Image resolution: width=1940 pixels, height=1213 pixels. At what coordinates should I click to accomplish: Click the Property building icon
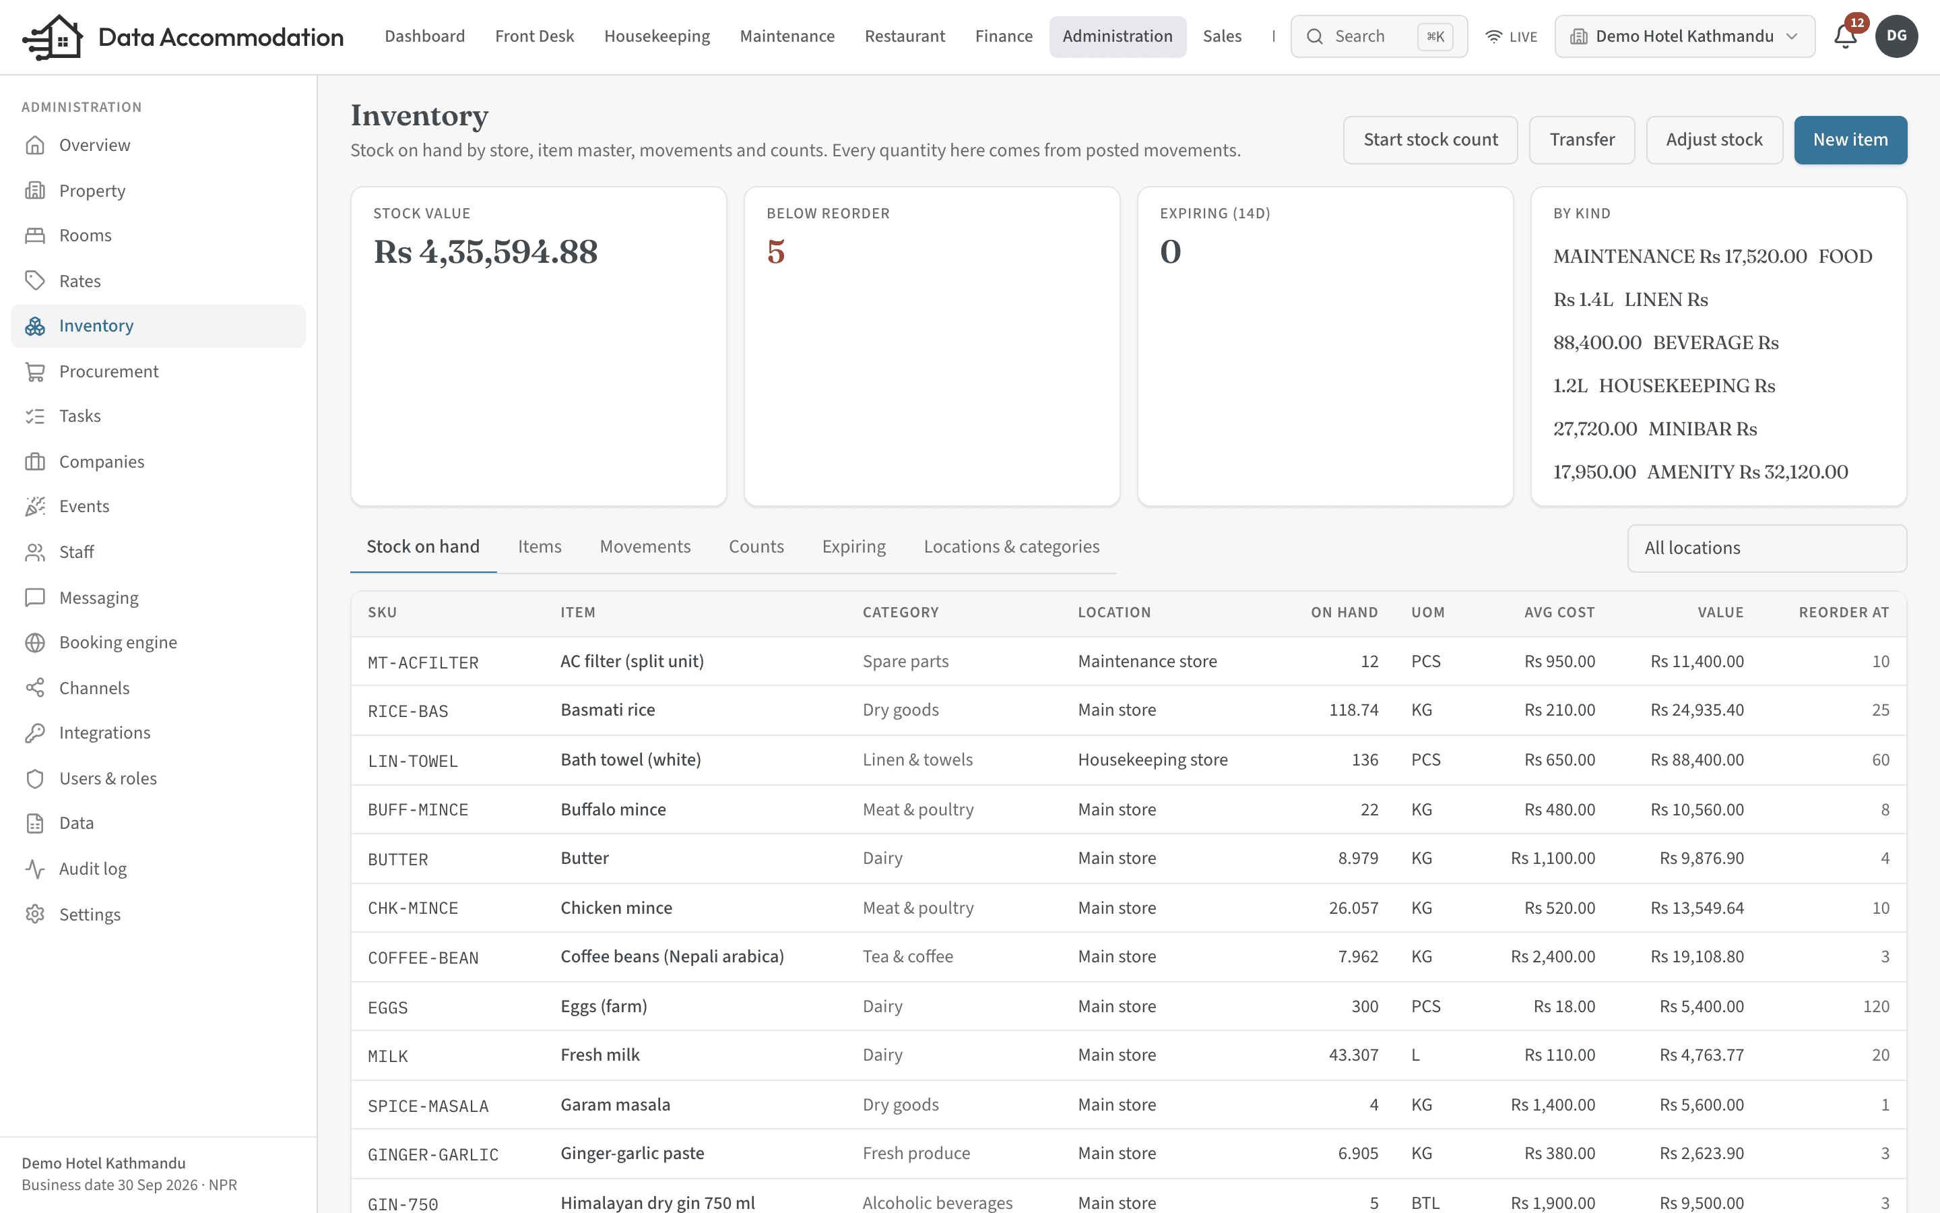[34, 191]
